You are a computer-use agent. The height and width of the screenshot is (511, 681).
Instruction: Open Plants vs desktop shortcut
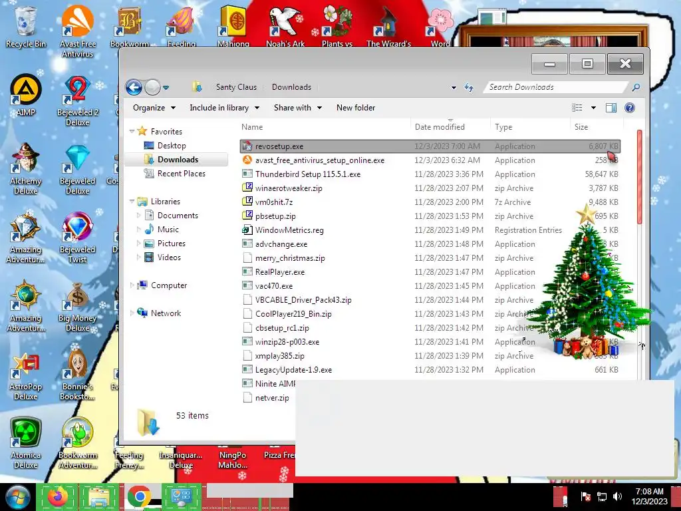coord(337,27)
